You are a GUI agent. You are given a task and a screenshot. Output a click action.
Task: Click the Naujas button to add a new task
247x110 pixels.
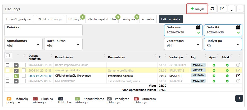[x=197, y=9]
